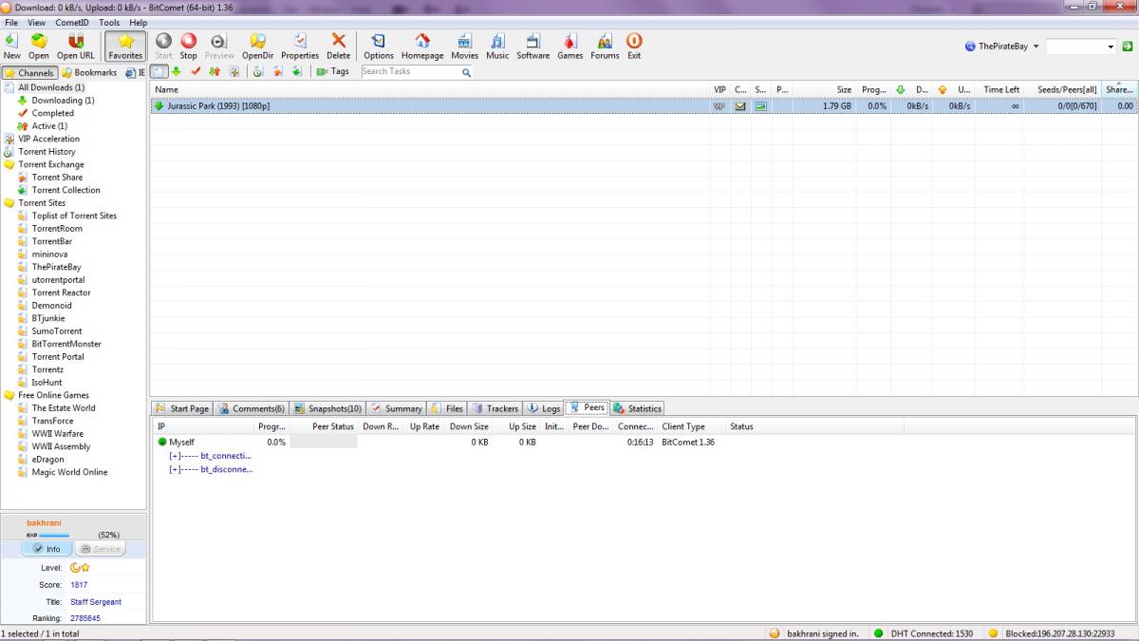
Task: Open a torrent file with Open icon
Action: pyautogui.click(x=39, y=46)
